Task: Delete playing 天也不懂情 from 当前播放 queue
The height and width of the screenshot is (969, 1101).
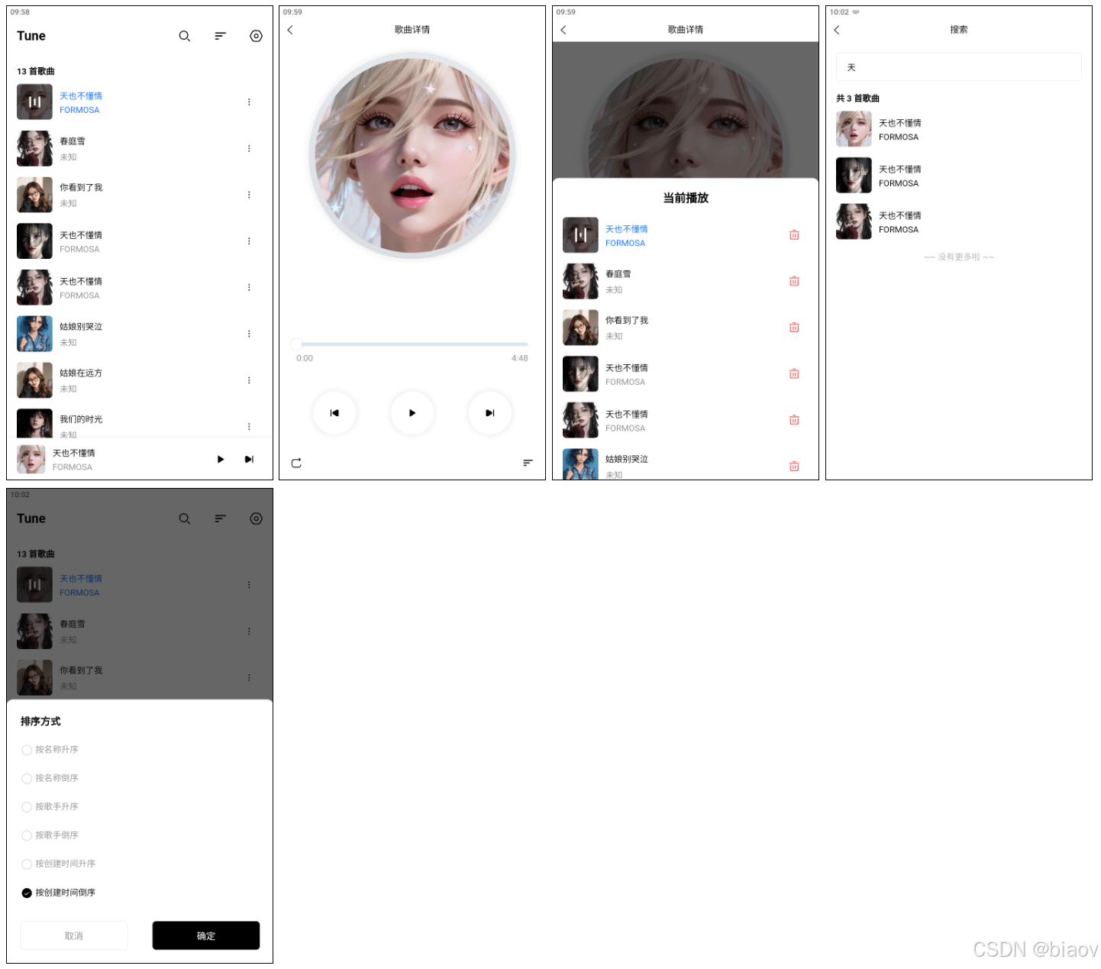Action: tap(794, 235)
